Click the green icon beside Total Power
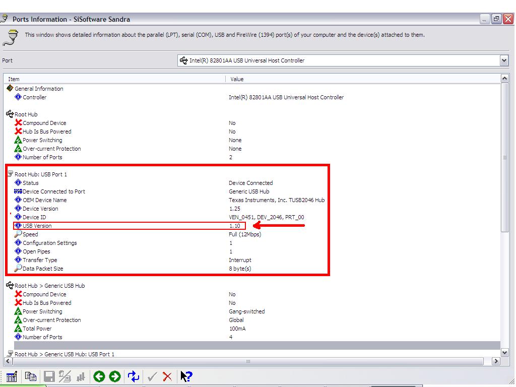This screenshot has width=516, height=387. 18,328
